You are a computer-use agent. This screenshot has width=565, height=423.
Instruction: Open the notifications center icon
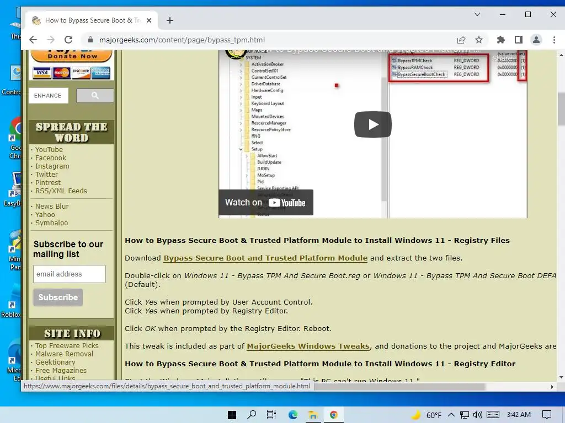tap(547, 415)
